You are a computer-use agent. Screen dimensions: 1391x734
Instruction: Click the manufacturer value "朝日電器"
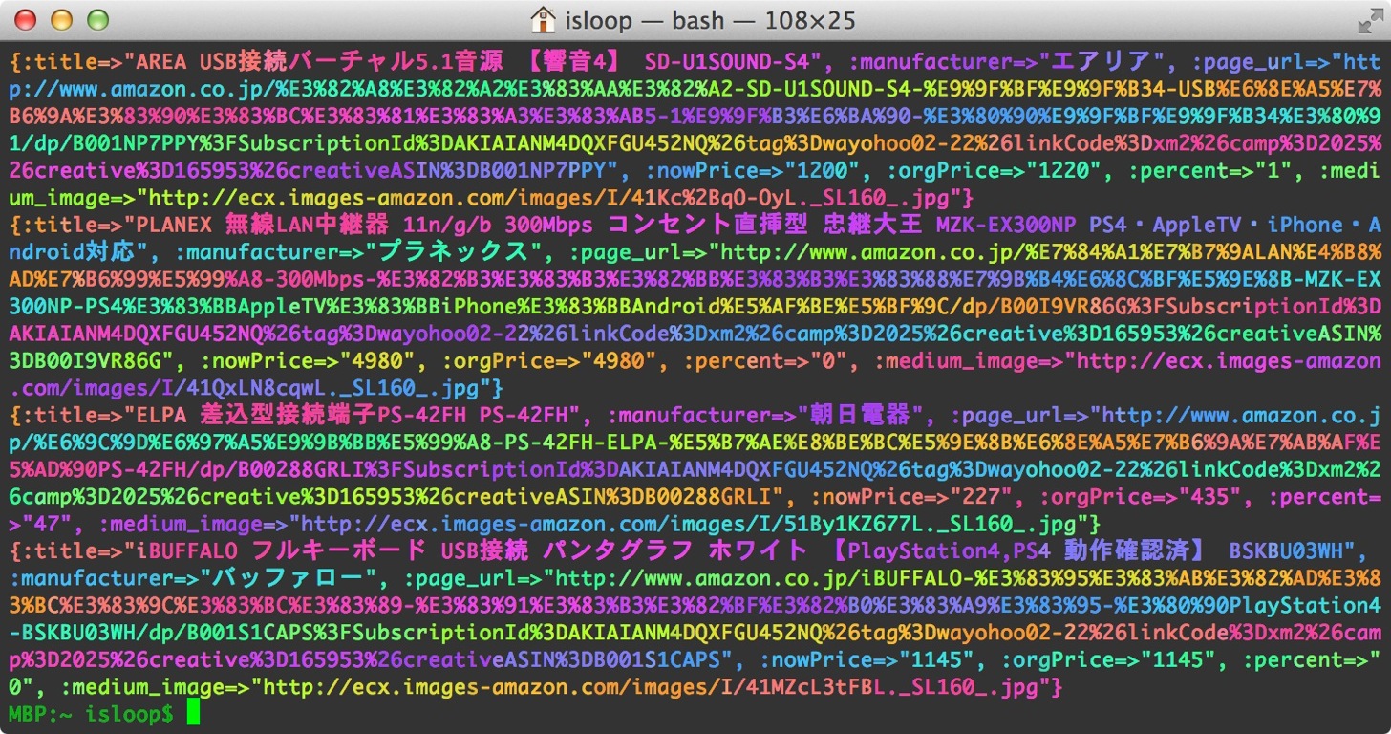tap(859, 416)
